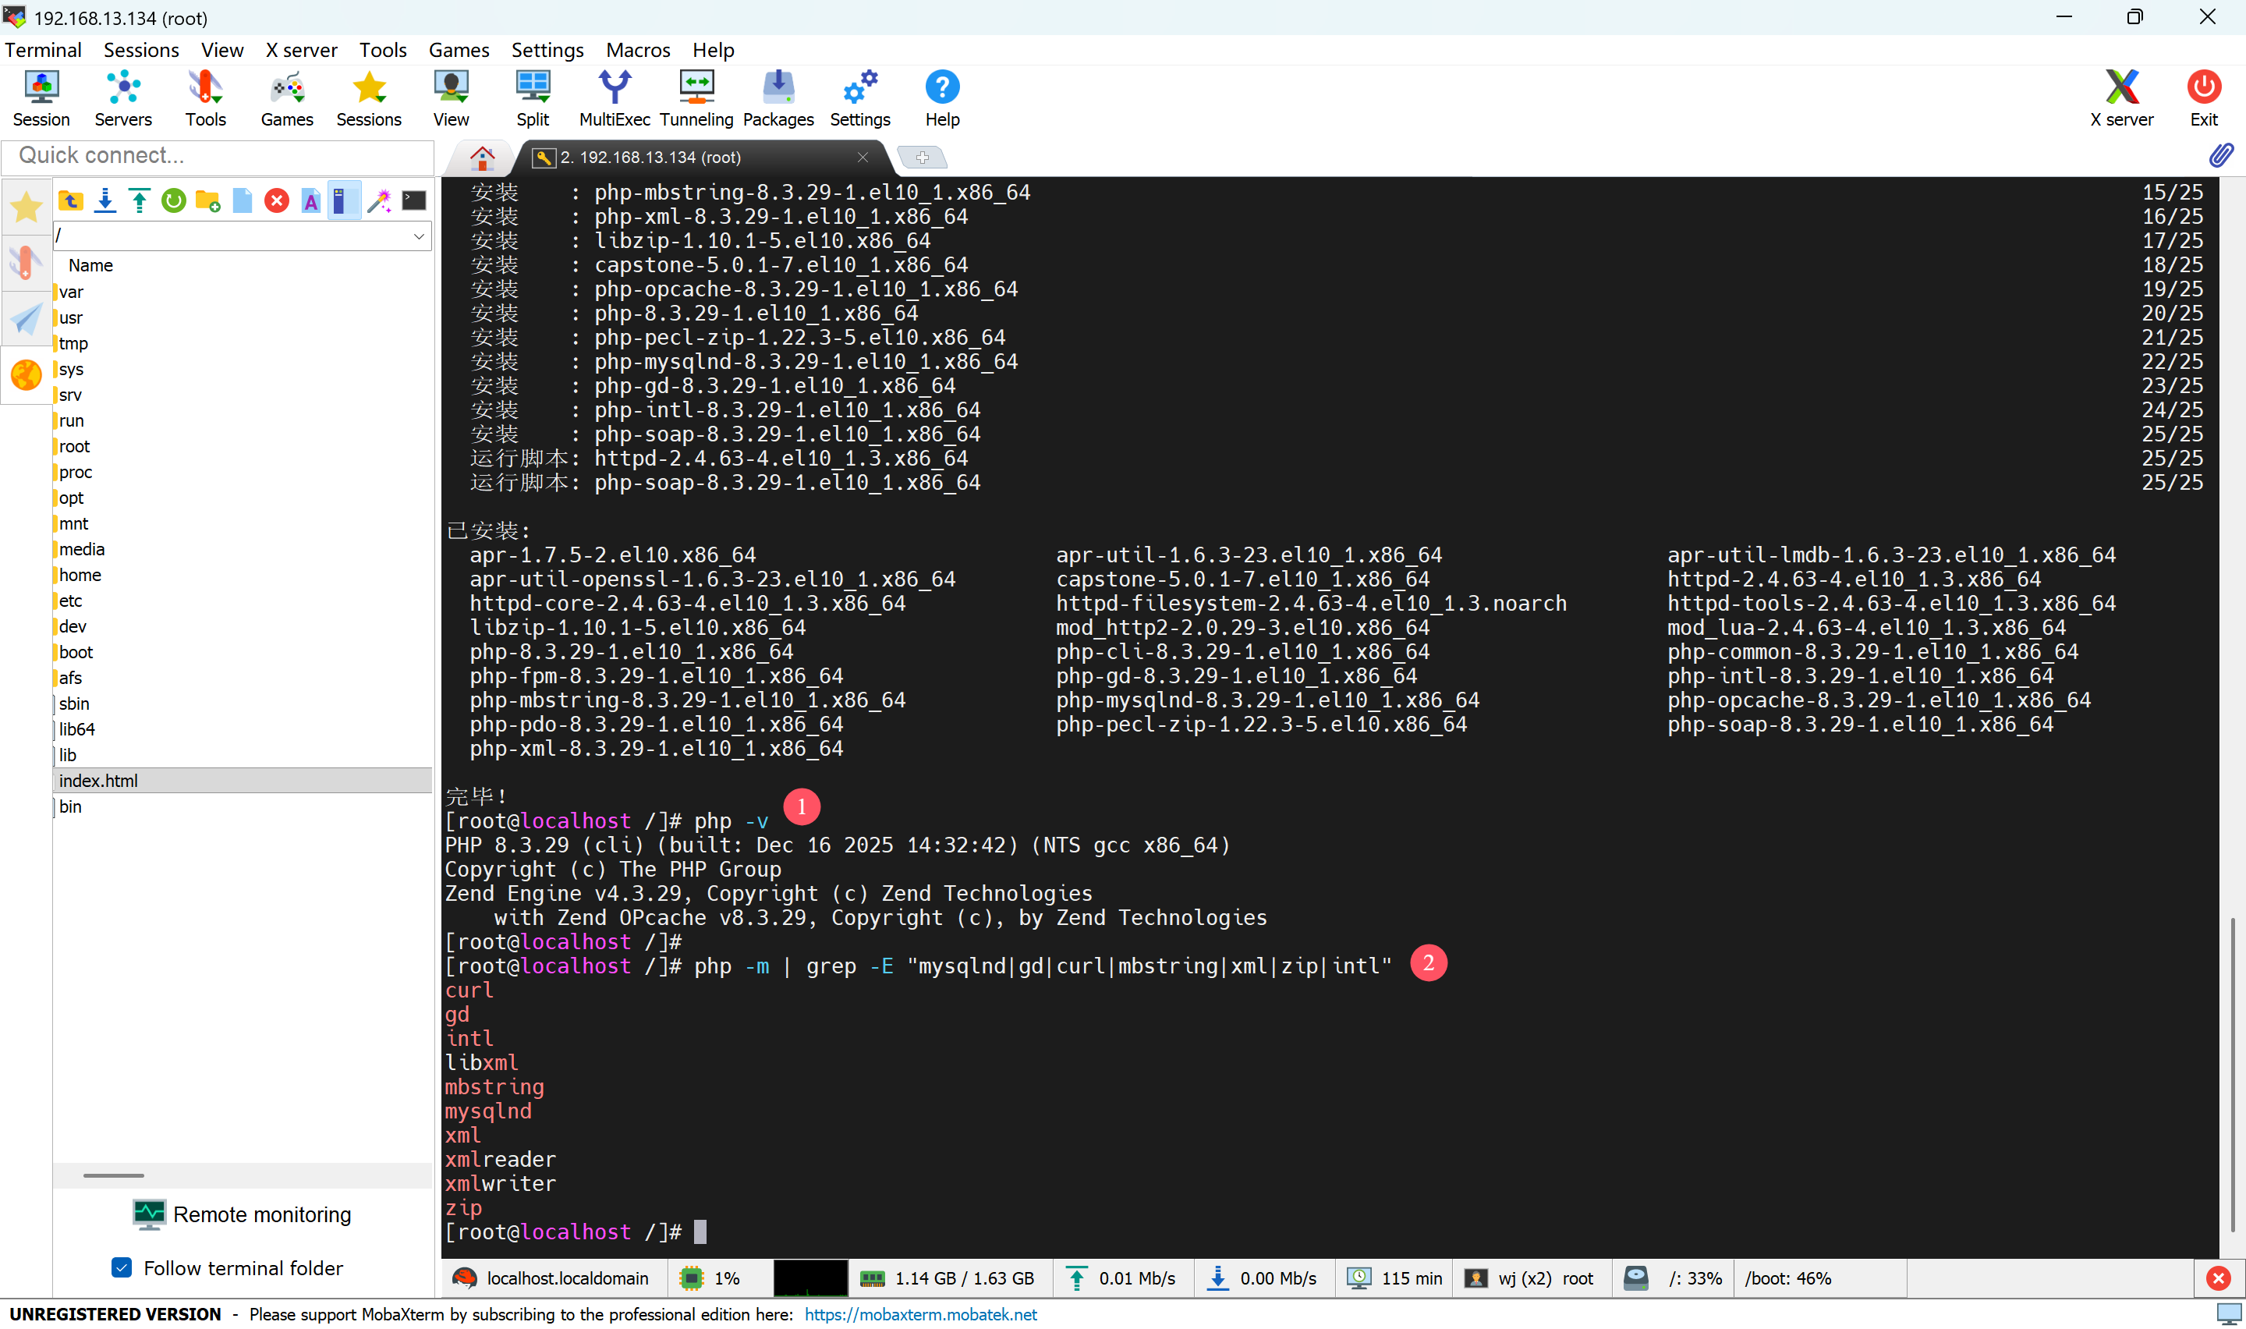The image size is (2246, 1329).
Task: Refresh the SFTP folder with green icon
Action: pos(174,200)
